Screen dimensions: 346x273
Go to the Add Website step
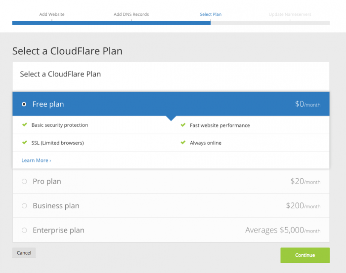pos(52,14)
